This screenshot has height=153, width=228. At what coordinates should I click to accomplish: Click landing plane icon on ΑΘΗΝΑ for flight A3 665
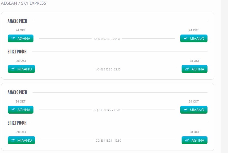point(187,69)
